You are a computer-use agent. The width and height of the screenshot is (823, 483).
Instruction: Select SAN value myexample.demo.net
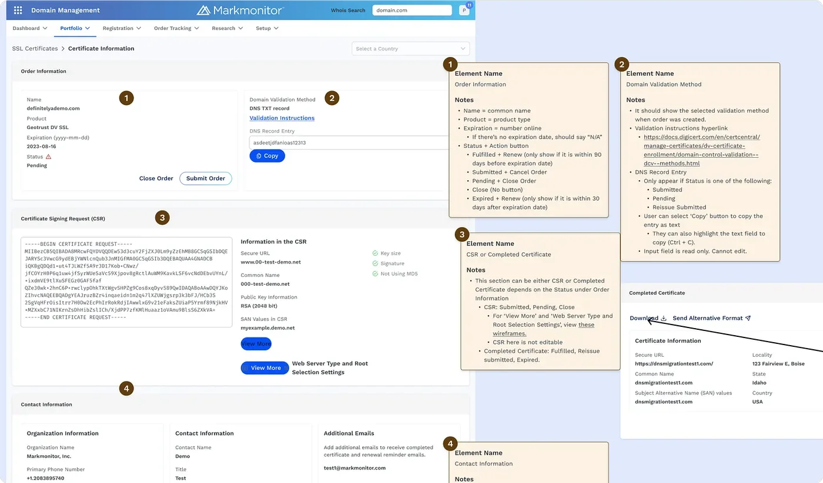pyautogui.click(x=268, y=328)
